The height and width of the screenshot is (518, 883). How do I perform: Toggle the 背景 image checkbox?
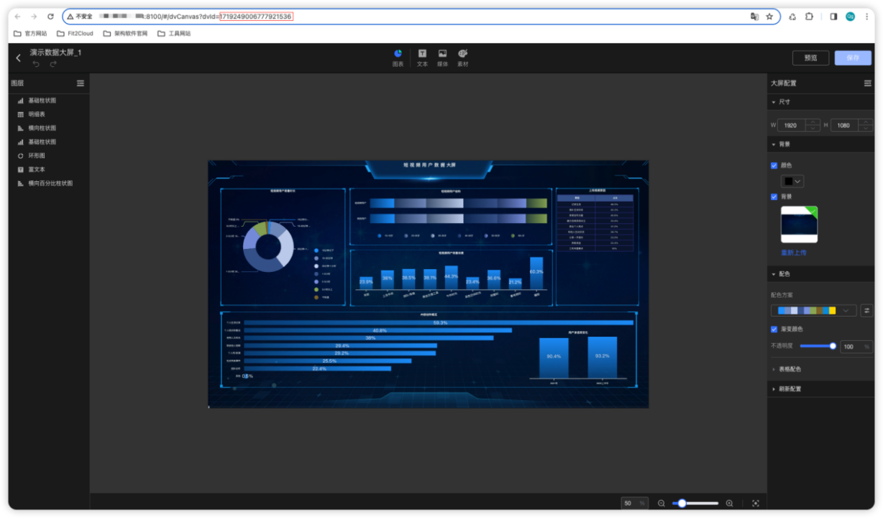pyautogui.click(x=774, y=196)
